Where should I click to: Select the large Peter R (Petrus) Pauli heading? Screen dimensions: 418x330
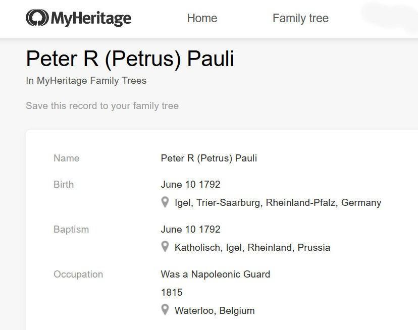tap(130, 59)
